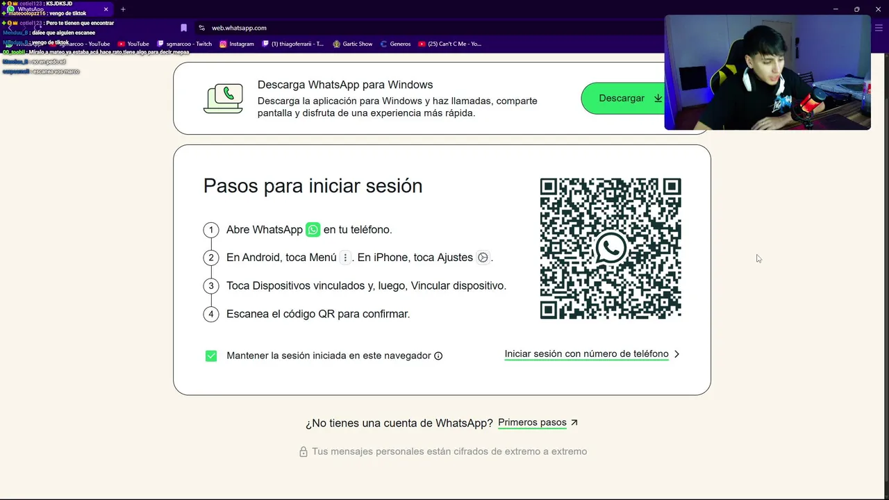The width and height of the screenshot is (889, 500).
Task: Open the Primeros pasos link
Action: [x=532, y=422]
